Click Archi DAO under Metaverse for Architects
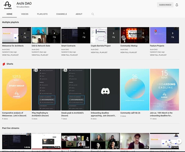The width and height of the screenshot is (185, 152). point(6,50)
